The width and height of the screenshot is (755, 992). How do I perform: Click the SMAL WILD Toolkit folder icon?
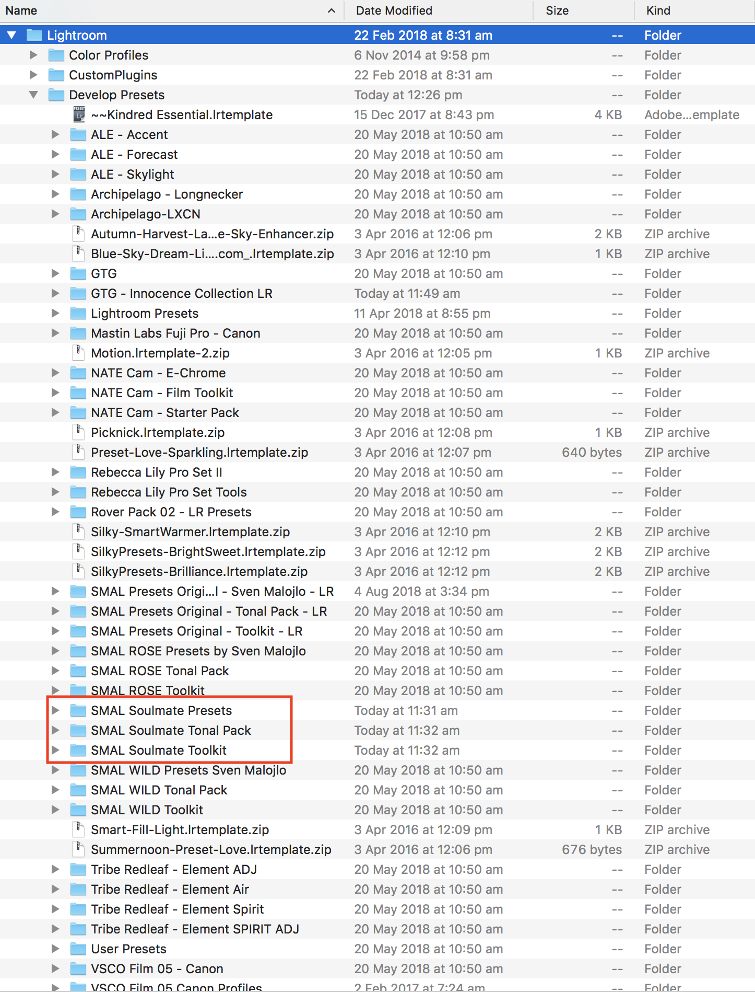click(78, 810)
